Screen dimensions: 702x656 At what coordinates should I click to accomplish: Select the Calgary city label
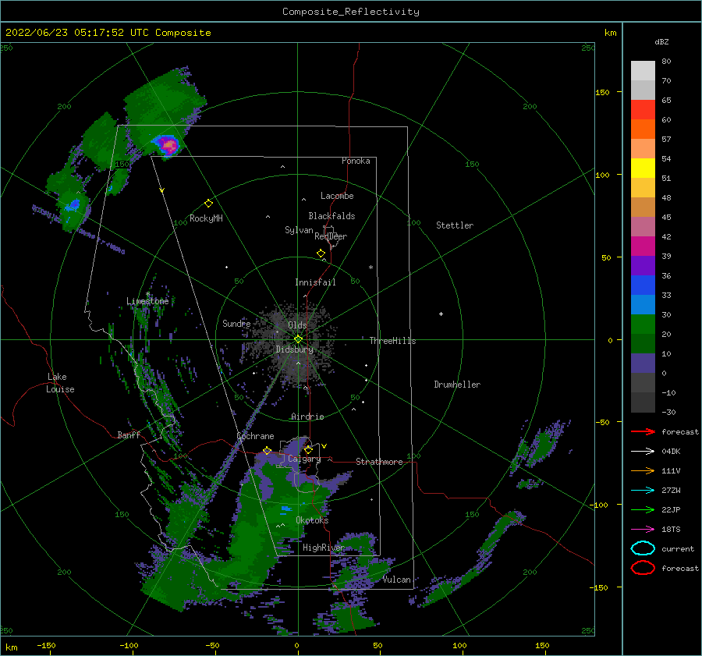pyautogui.click(x=304, y=459)
